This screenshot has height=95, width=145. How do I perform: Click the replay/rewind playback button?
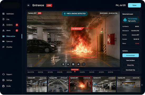coord(63,64)
